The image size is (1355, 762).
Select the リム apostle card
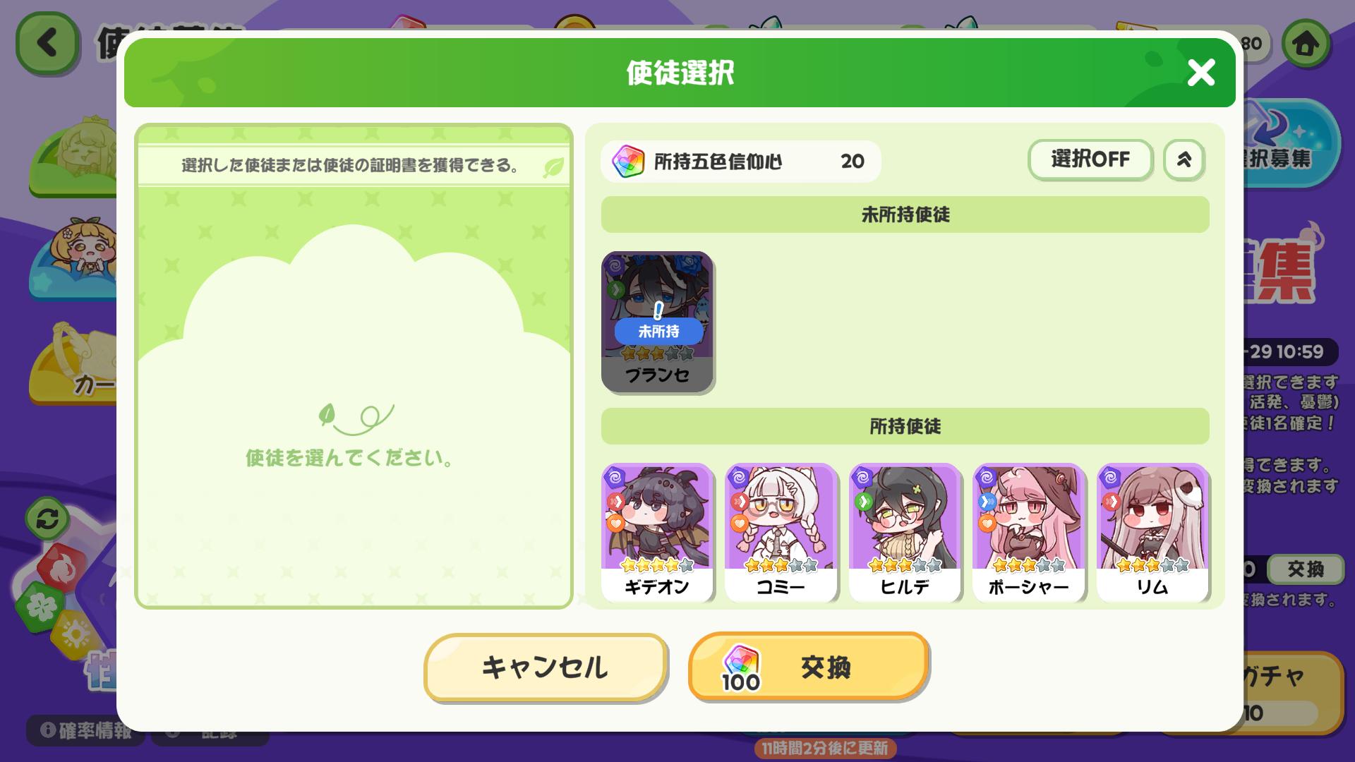pos(1152,533)
